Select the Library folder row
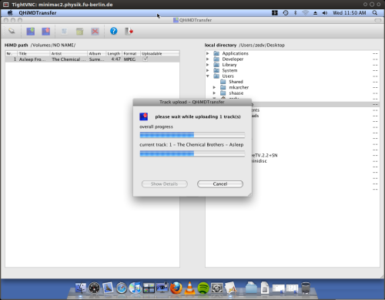The image size is (385, 300). coord(293,65)
